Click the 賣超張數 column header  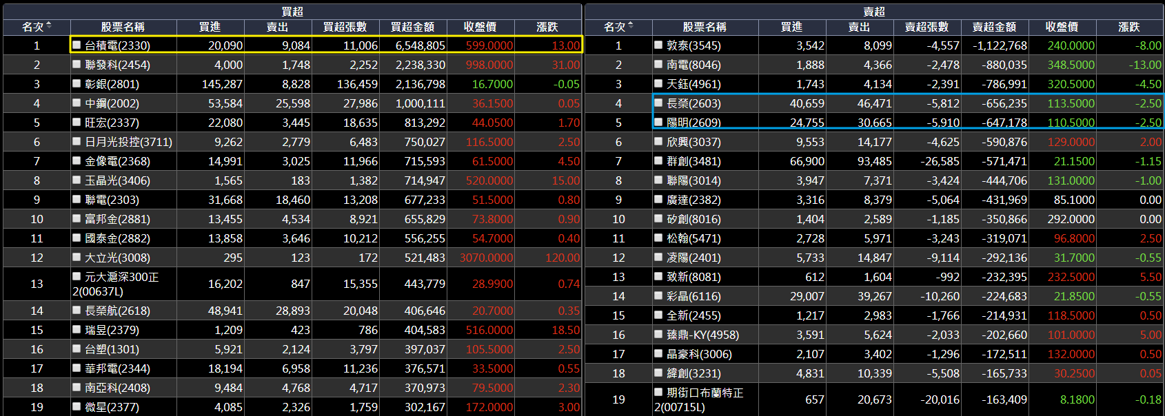tap(926, 27)
